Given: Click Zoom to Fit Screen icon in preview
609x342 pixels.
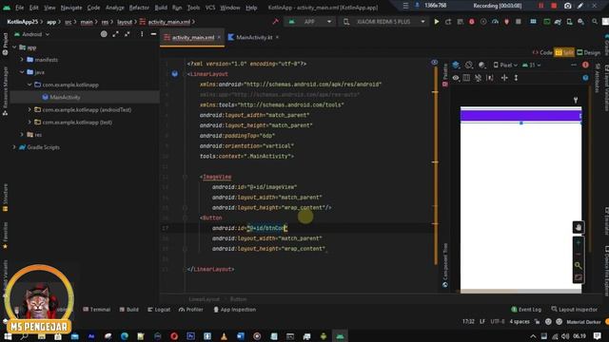Looking at the screenshot, I should (578, 277).
